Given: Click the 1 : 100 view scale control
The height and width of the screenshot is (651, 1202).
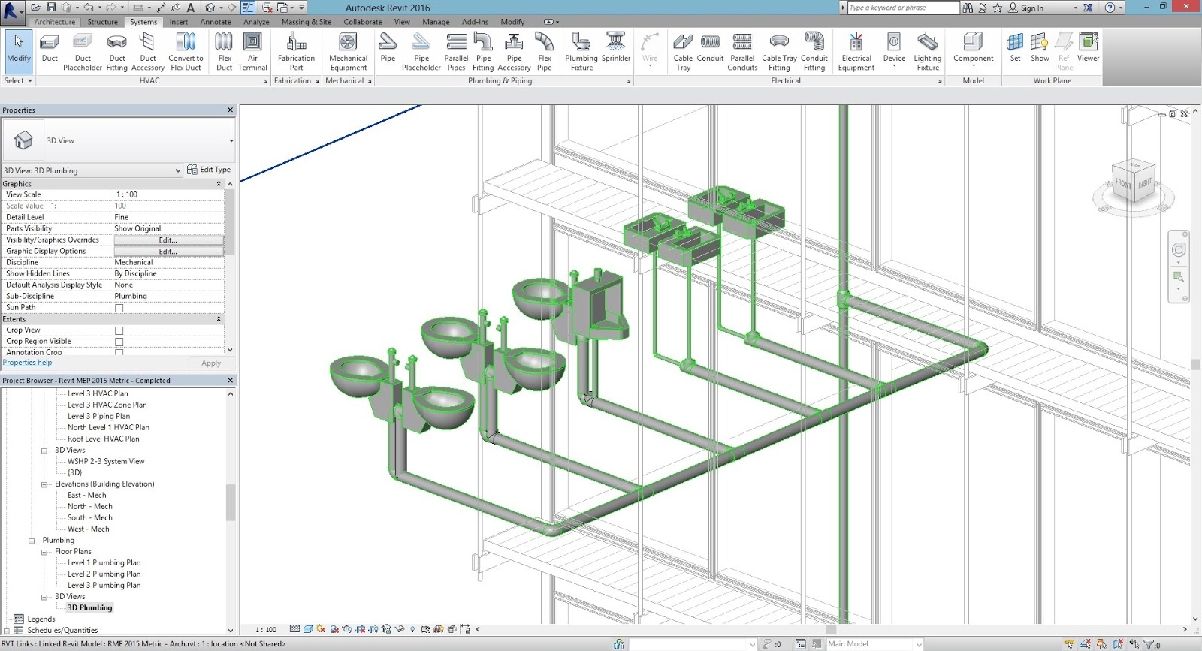Looking at the screenshot, I should pos(266,629).
